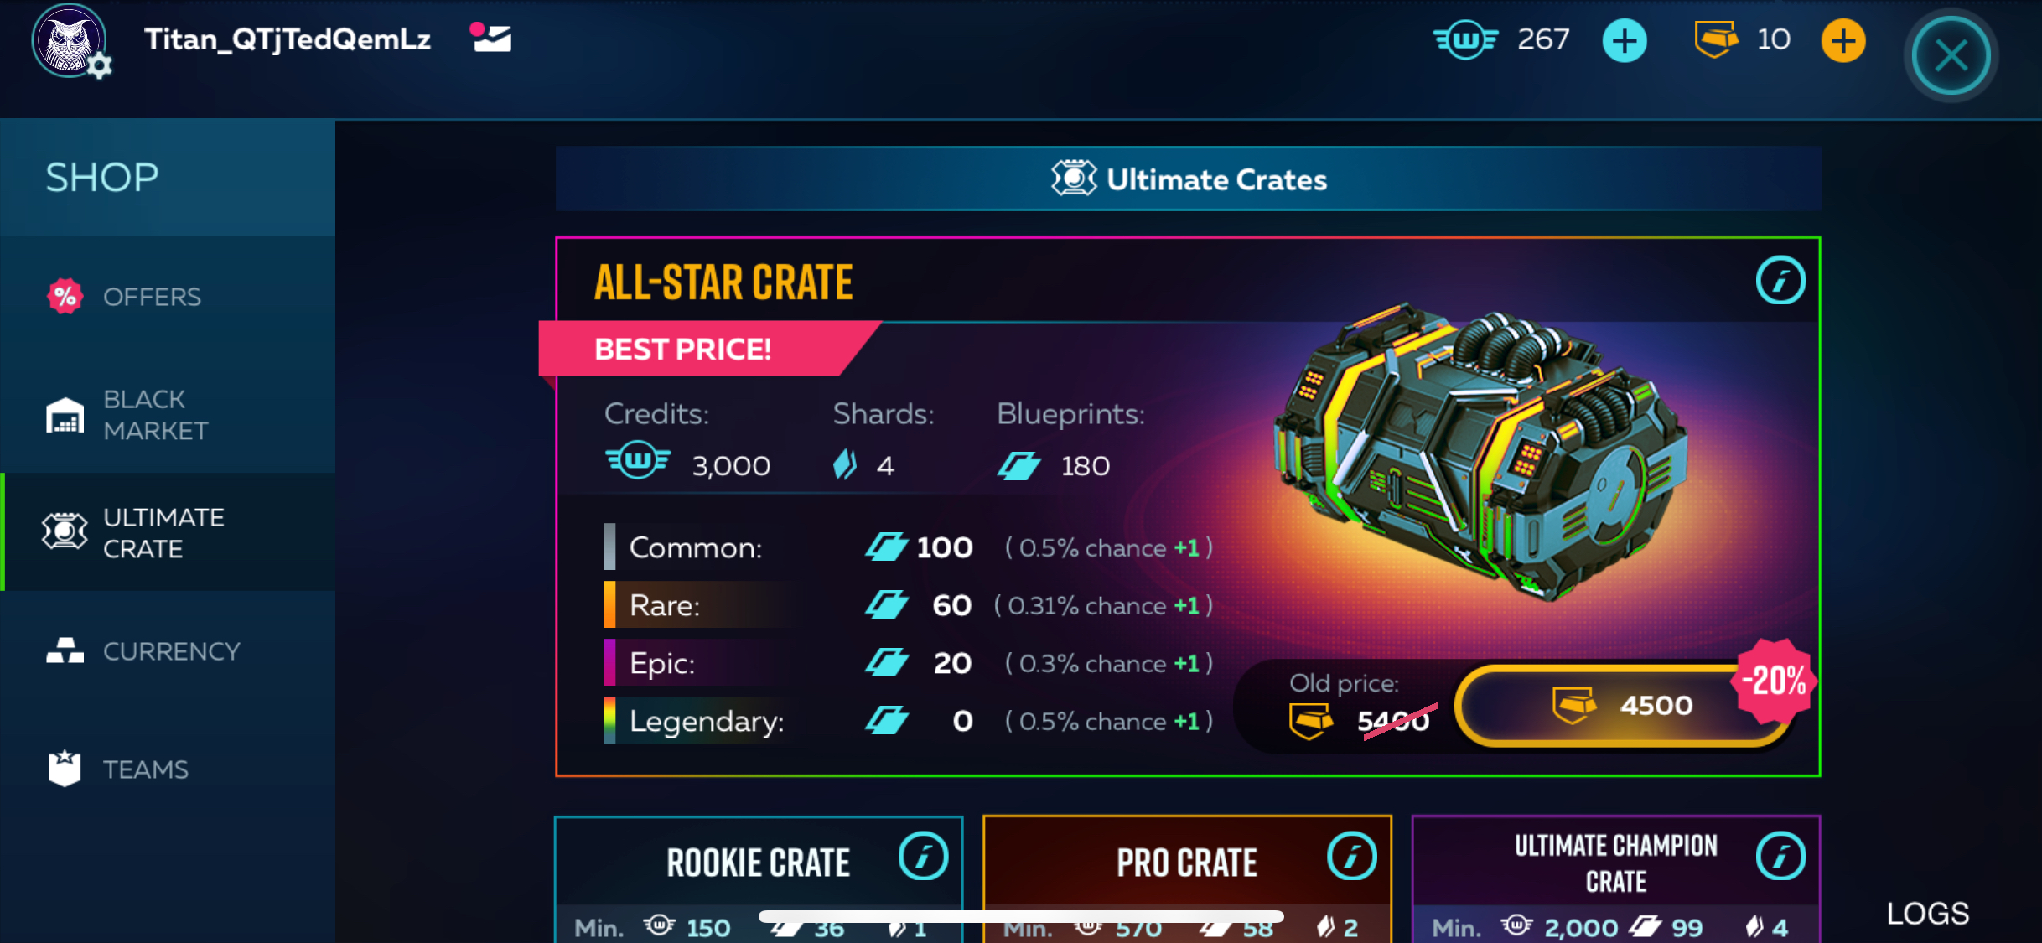2042x943 pixels.
Task: Buy All-Star Crate for 4500 gold
Action: point(1623,705)
